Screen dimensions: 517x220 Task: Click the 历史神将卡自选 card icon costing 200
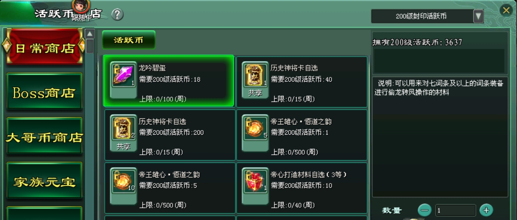[124, 128]
